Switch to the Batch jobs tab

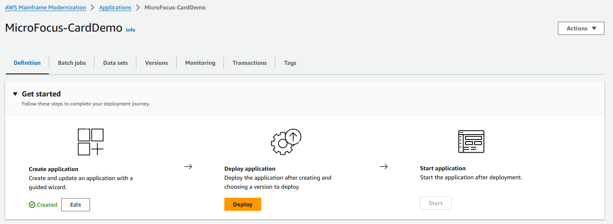[72, 63]
